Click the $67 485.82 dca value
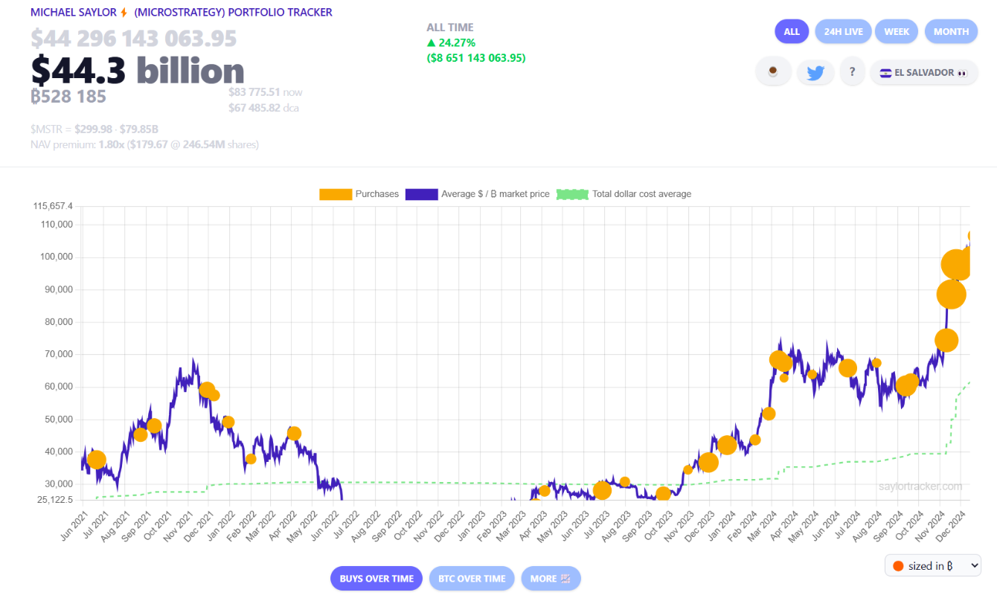Viewport: 997px width, 601px height. tap(263, 108)
